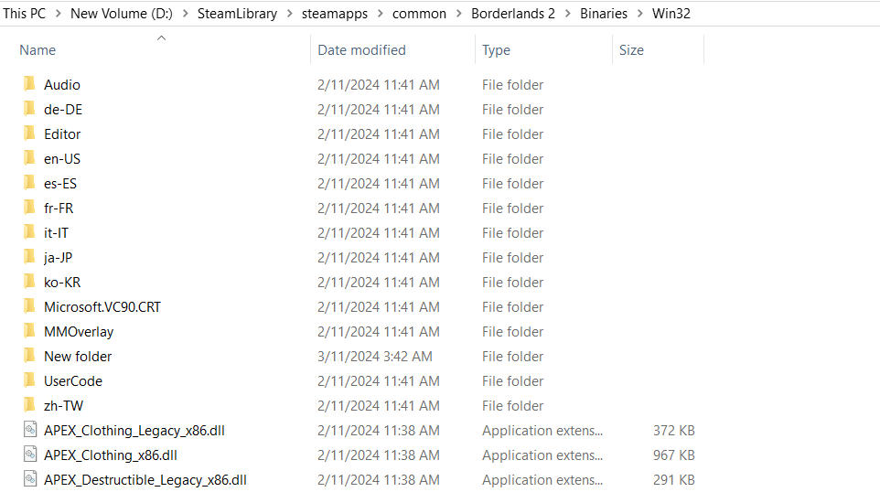Click the APEX_Clothing_x86.dll file icon

pyautogui.click(x=30, y=455)
